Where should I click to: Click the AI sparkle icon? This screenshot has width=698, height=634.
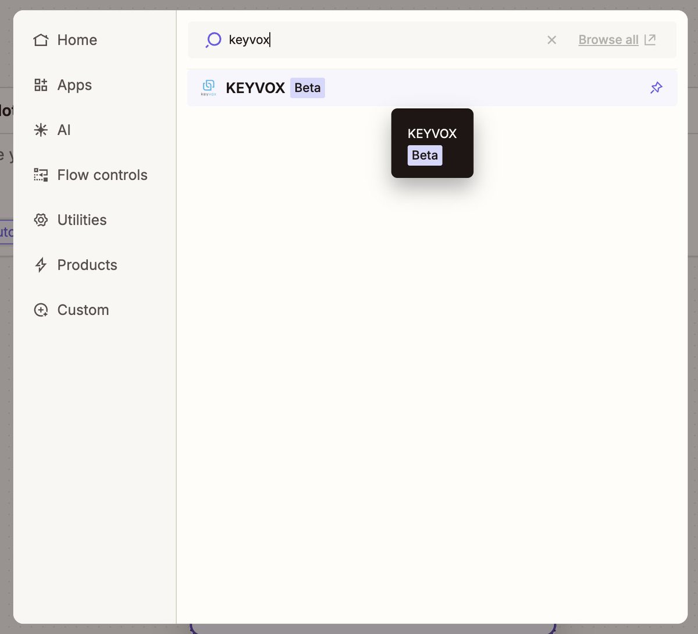point(41,130)
